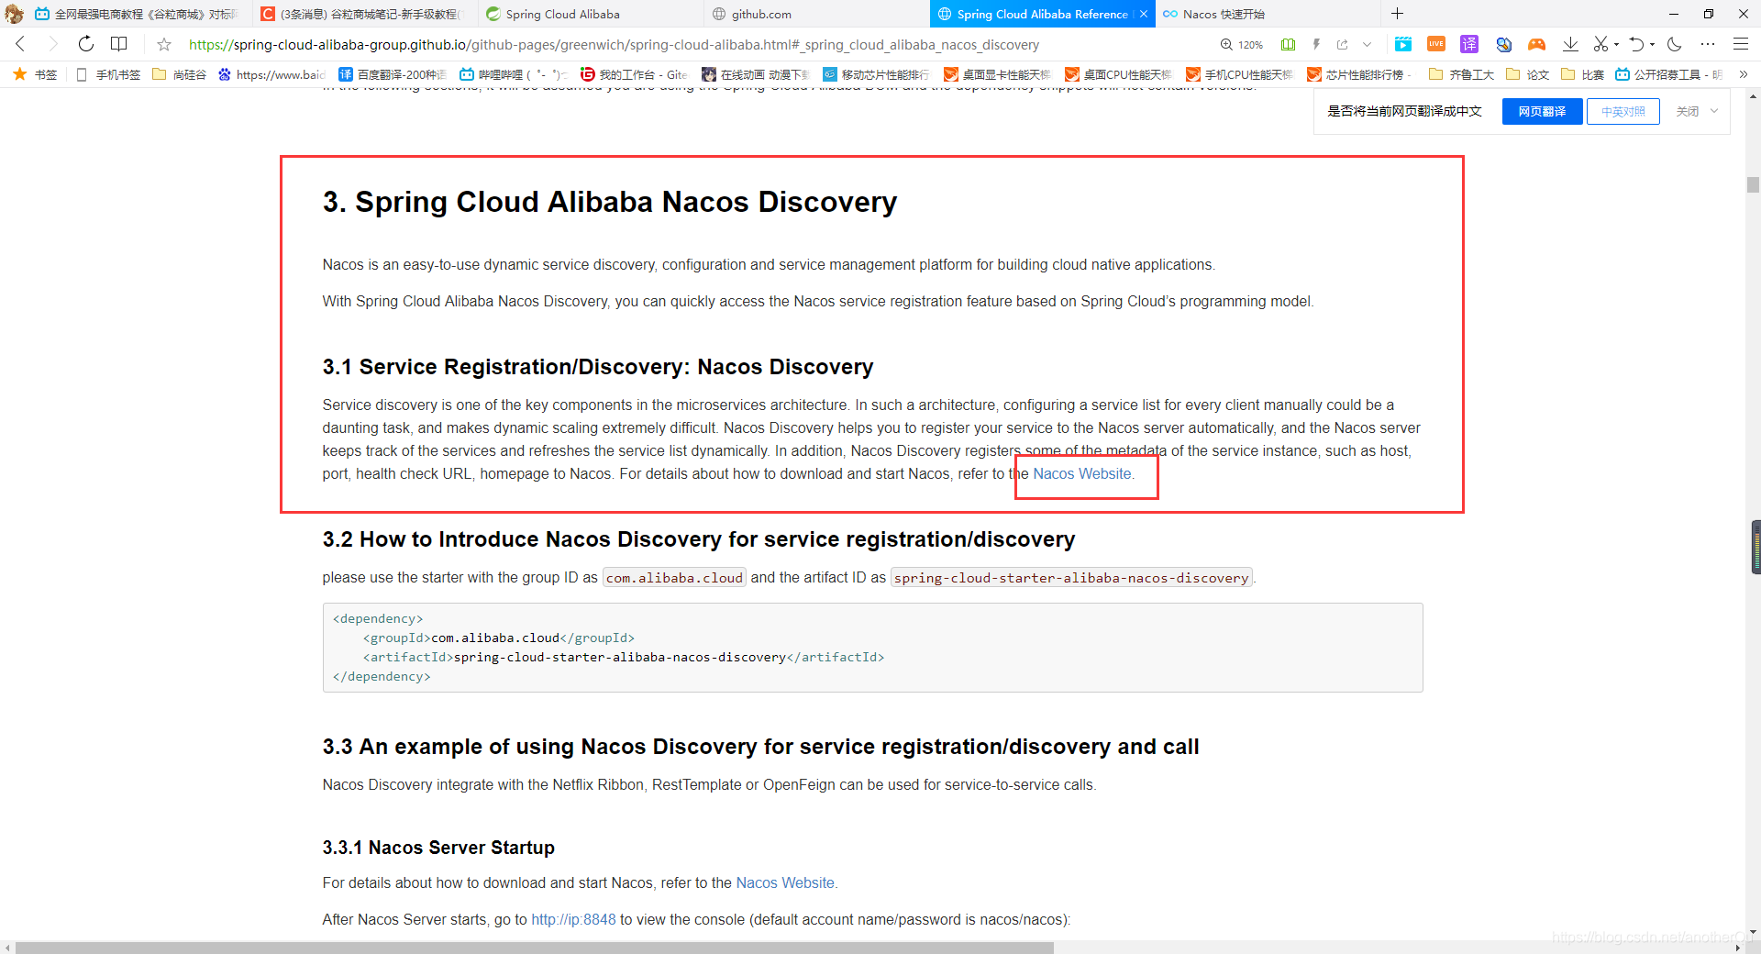Viewport: 1761px width, 954px height.
Task: Open a new browser tab
Action: pos(1397,14)
